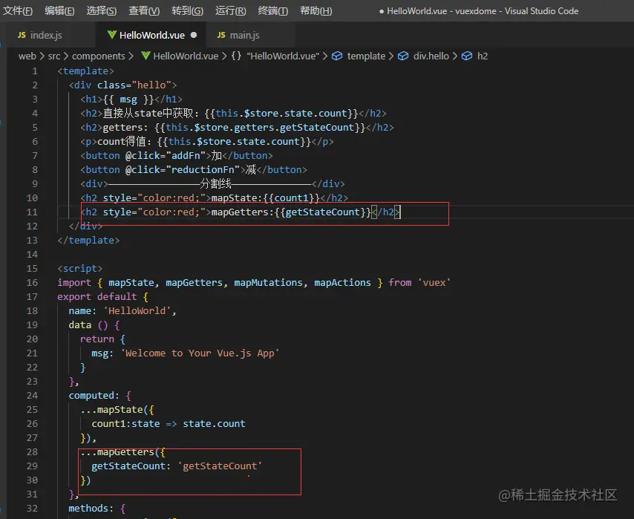Click the cube icon before template
Image resolution: width=634 pixels, height=519 pixels.
[337, 56]
